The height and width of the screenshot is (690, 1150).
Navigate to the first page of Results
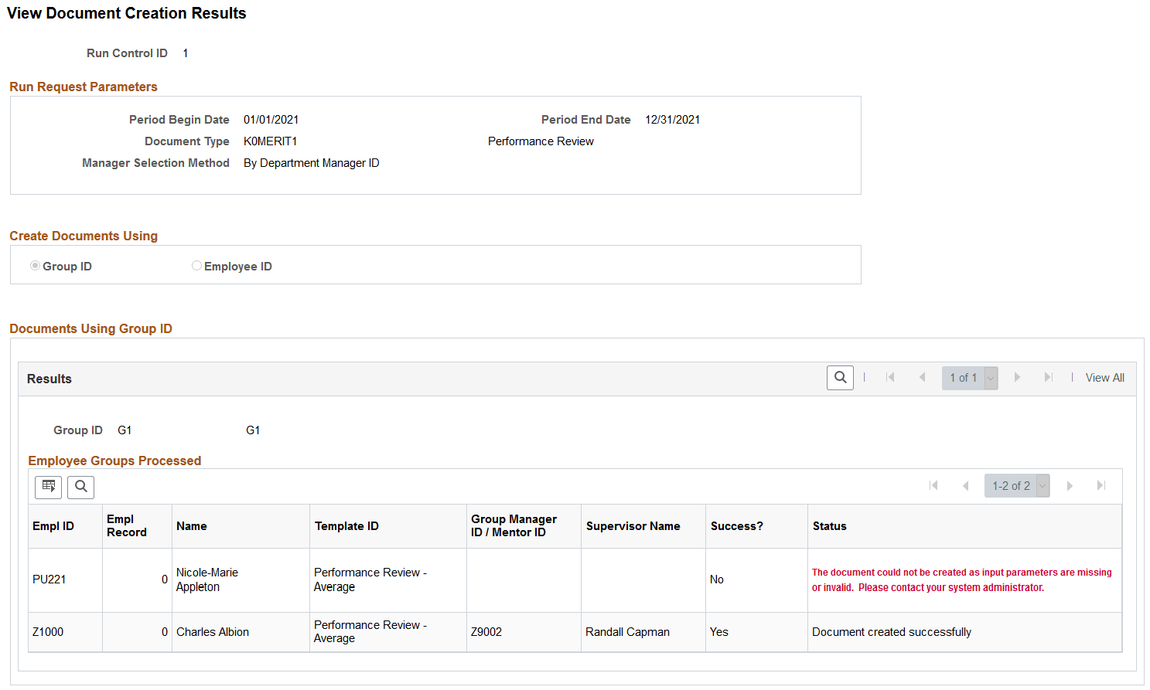pos(890,377)
